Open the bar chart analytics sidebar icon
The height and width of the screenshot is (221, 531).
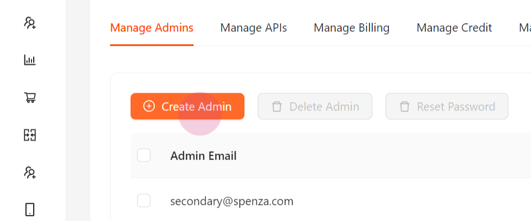30,60
